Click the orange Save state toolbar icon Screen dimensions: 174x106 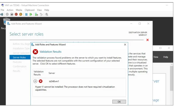[21, 14]
